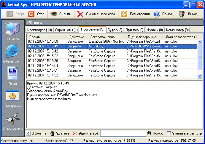
Task: Click Декабрь 2007 - Sunbird cell
Action: [x=106, y=42]
